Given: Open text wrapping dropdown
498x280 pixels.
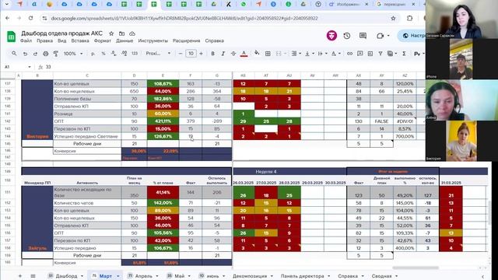Looking at the screenshot, I should [322, 54].
